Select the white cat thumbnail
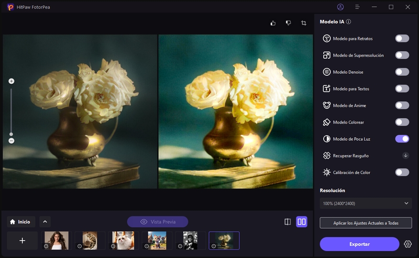Viewport: 419px width, 258px height. tap(123, 241)
